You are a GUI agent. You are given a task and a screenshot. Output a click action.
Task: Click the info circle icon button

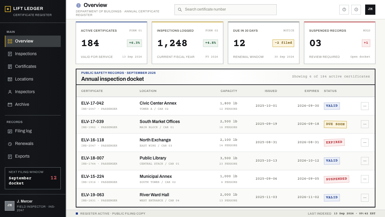[x=356, y=10]
